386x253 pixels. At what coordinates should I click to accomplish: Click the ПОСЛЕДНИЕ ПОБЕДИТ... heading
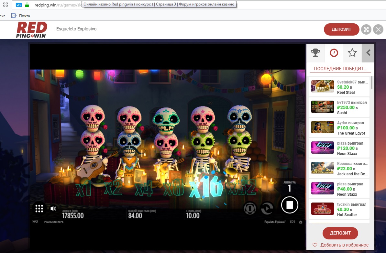[340, 69]
